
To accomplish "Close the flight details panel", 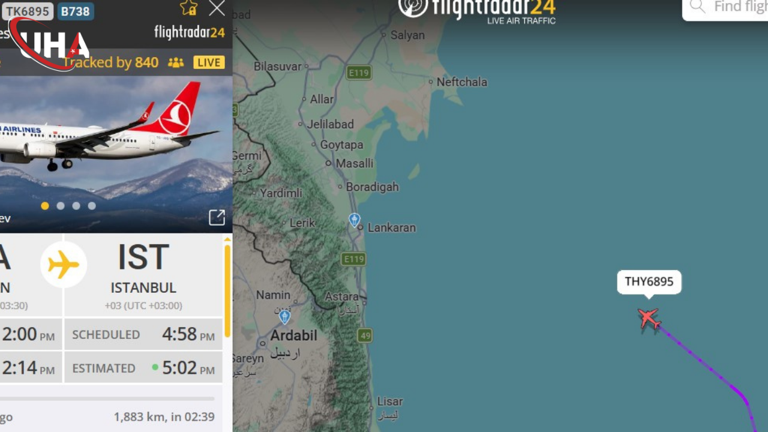I will 217,8.
